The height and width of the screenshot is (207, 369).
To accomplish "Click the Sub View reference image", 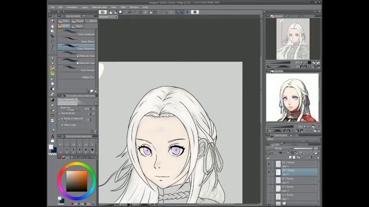I will point(292,97).
